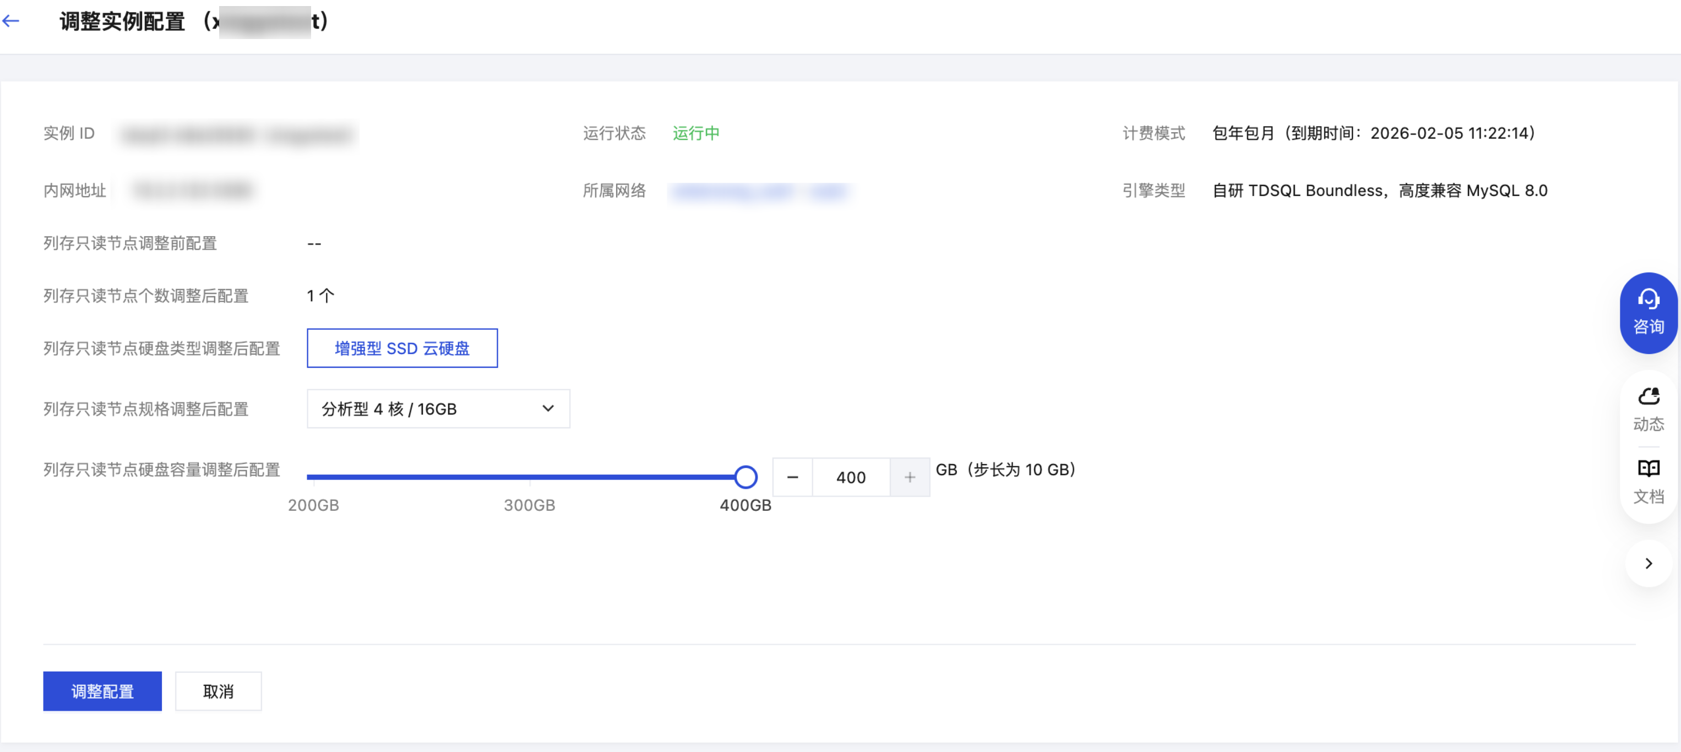
Task: Open the 咨询 support chat icon
Action: coord(1648,312)
